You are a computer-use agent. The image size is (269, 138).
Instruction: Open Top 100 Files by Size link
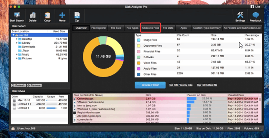(x=181, y=85)
